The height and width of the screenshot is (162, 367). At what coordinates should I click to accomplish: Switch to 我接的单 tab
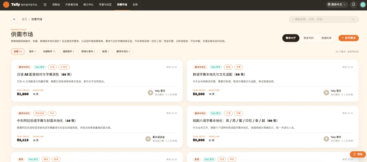click(326, 38)
